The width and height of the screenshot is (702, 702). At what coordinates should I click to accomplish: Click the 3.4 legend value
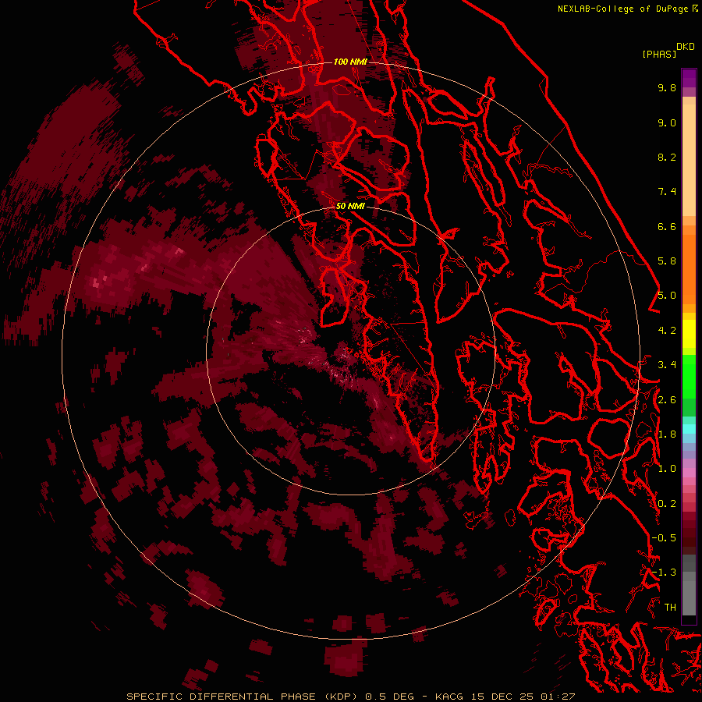[667, 365]
